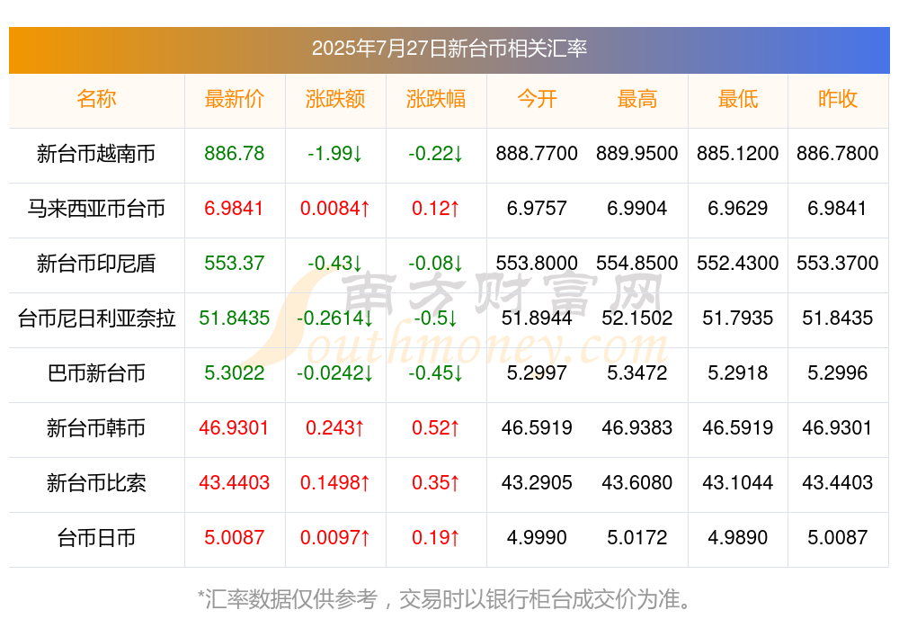Click change amount -0.2614↓
899x628 pixels.
click(334, 318)
